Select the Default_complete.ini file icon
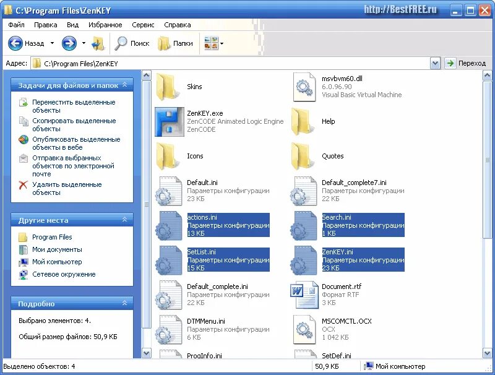Viewport: 495px width, 375px height. tap(169, 295)
